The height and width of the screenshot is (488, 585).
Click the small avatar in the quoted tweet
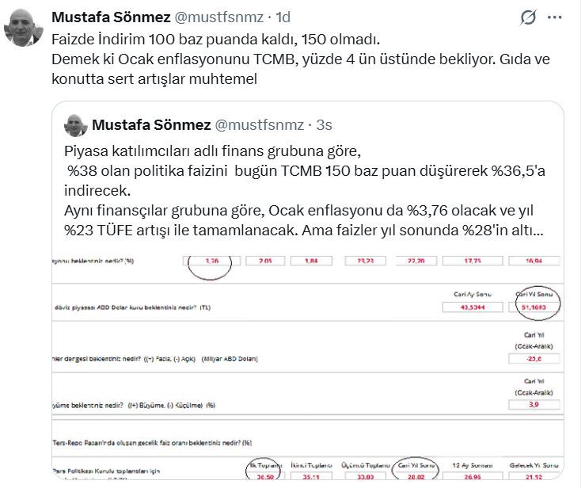pos(74,124)
